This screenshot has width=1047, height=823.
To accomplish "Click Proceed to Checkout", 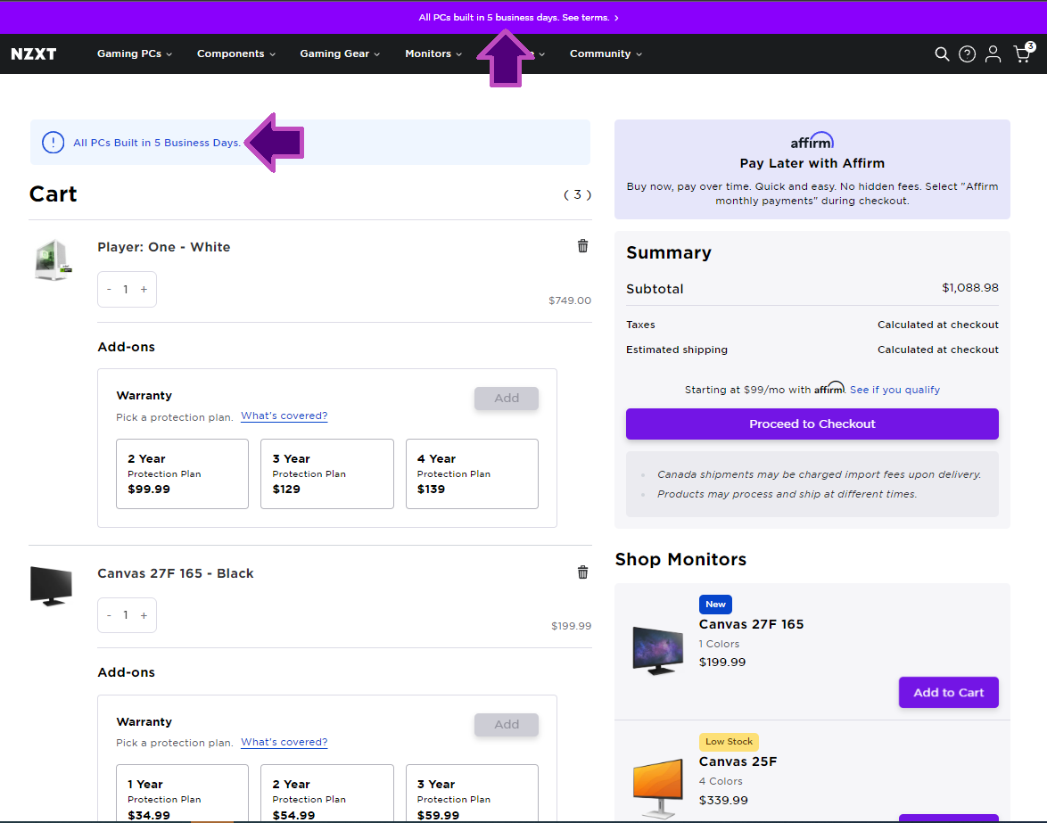I will click(812, 424).
